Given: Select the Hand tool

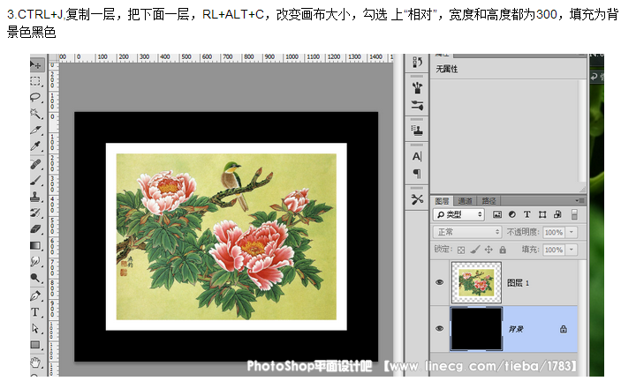Looking at the screenshot, I should click(36, 362).
